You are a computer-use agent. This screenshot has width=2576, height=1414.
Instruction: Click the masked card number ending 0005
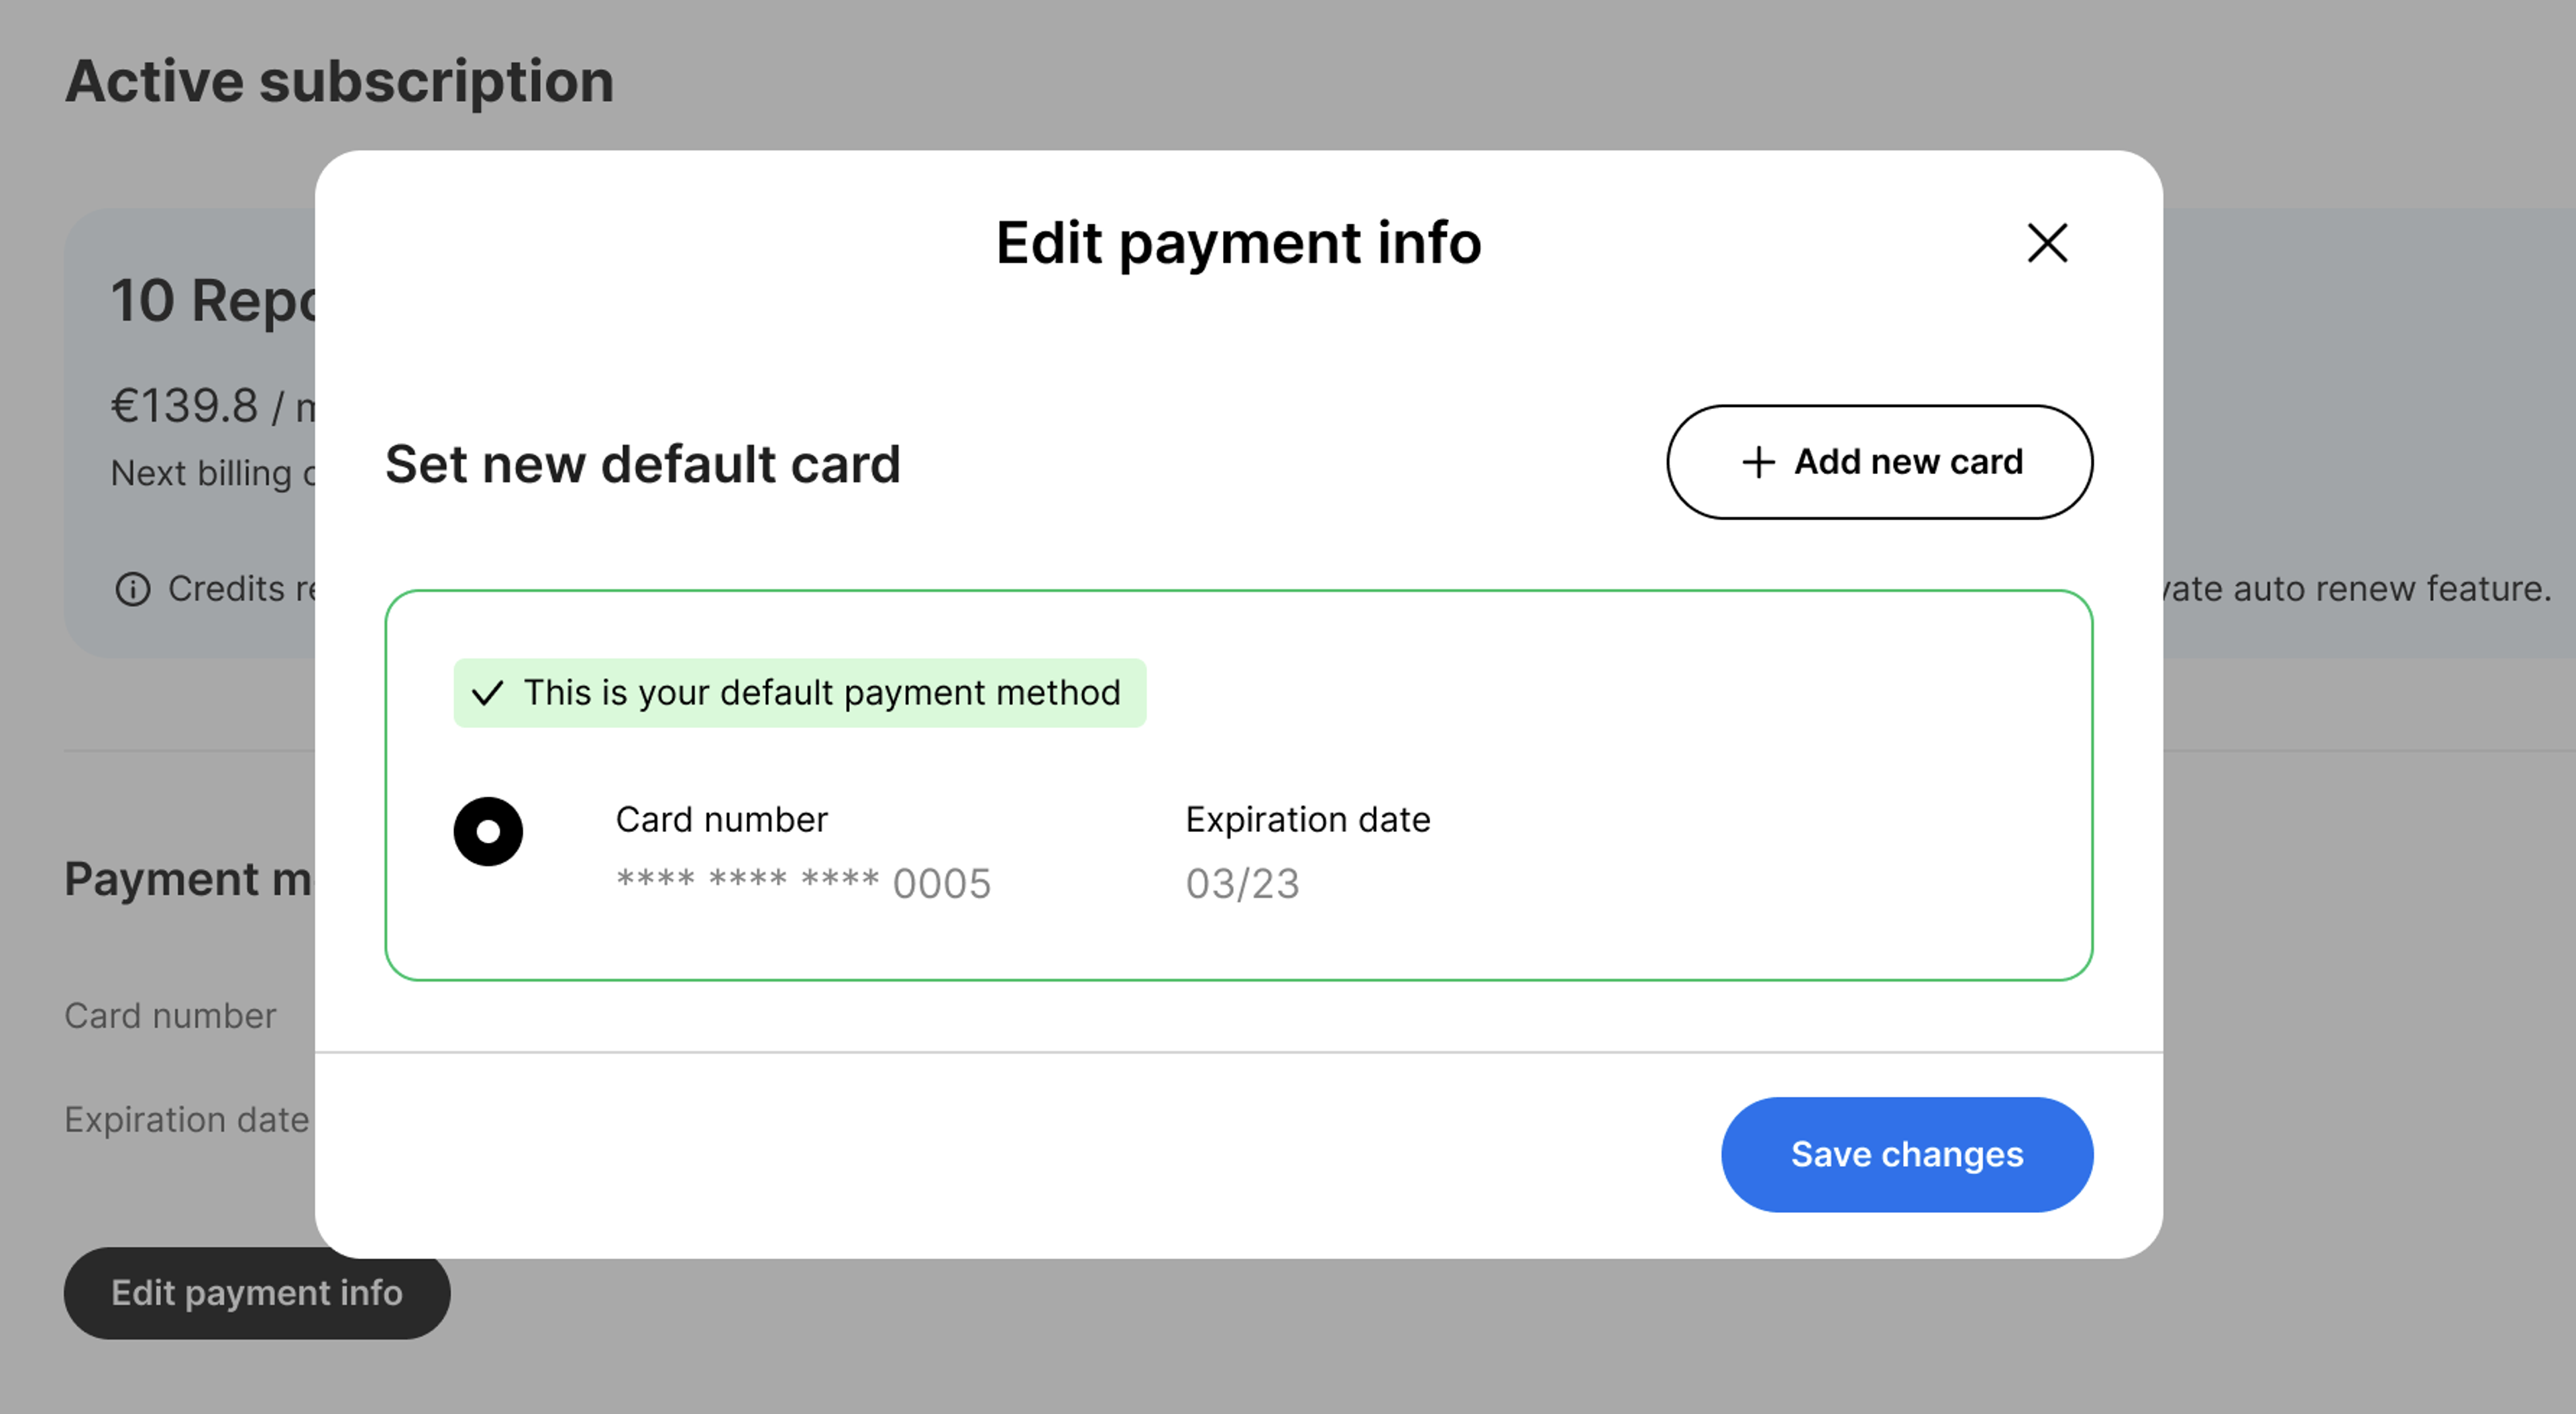[803, 884]
